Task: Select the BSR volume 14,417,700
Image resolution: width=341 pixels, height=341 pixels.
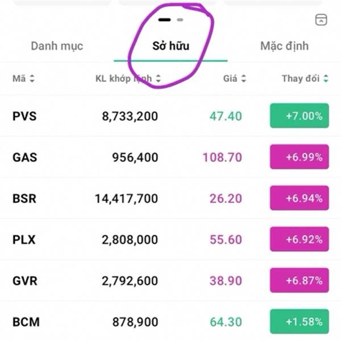Action: 127,199
